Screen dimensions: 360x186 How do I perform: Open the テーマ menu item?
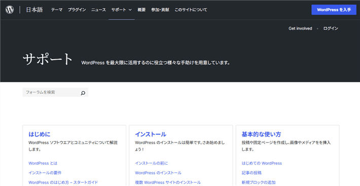click(57, 10)
